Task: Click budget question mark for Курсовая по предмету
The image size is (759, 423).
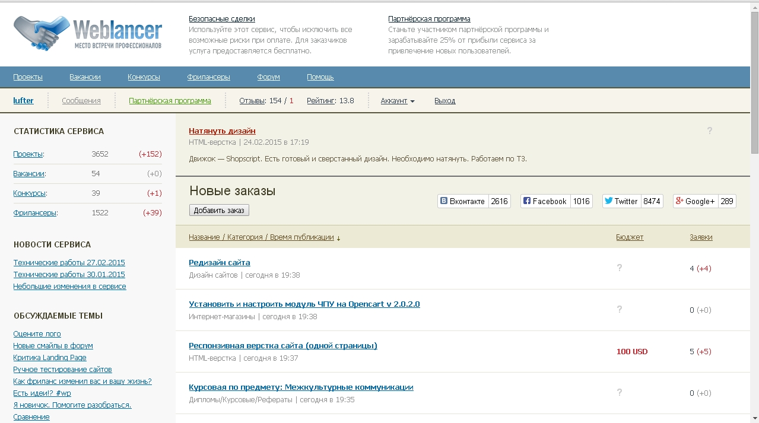Action: 620,393
